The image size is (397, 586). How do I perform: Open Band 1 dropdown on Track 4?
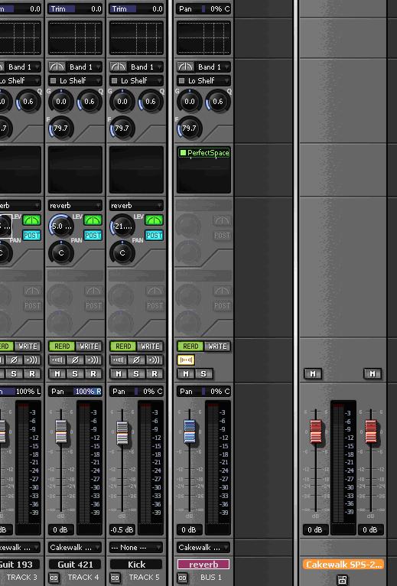[83, 67]
